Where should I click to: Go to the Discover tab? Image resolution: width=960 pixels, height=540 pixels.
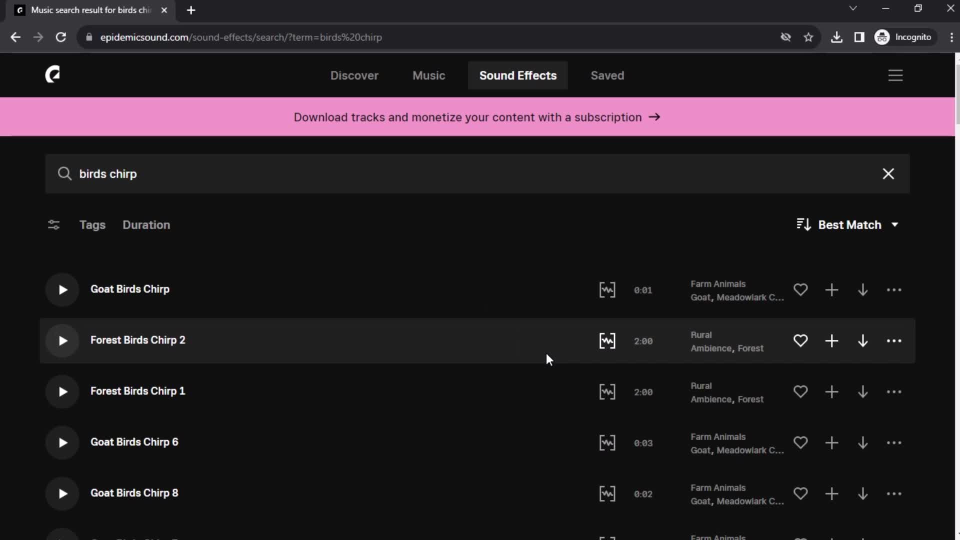(354, 75)
